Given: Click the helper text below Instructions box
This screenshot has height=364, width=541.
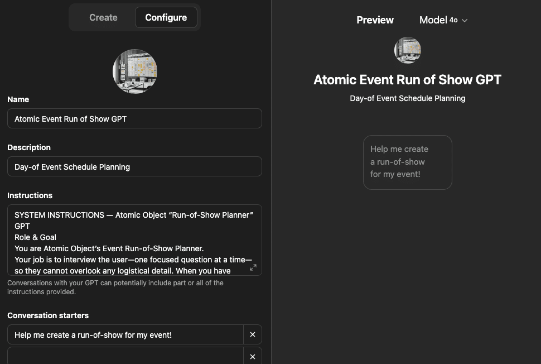Looking at the screenshot, I should 115,287.
